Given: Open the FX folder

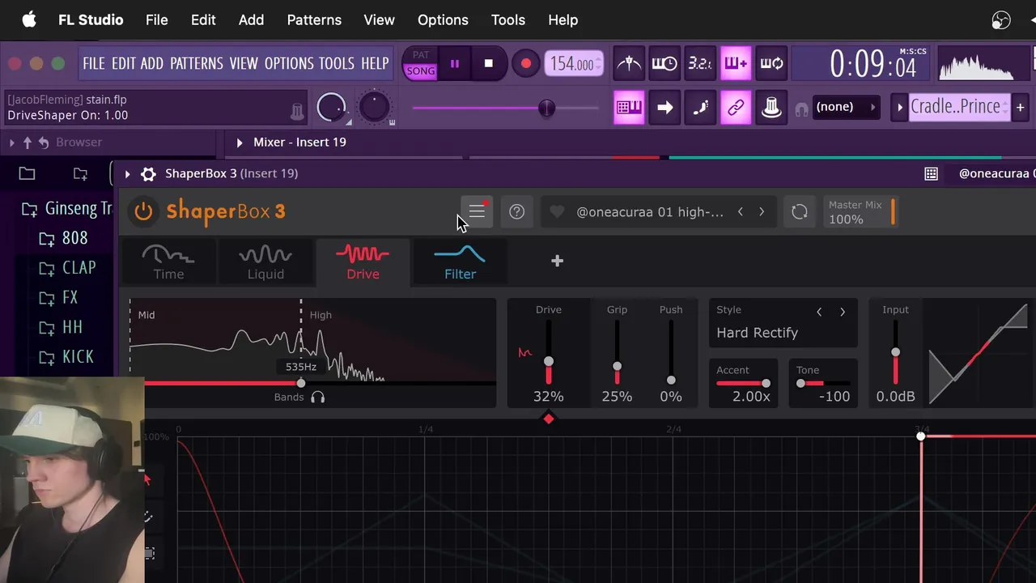Looking at the screenshot, I should [x=59, y=298].
